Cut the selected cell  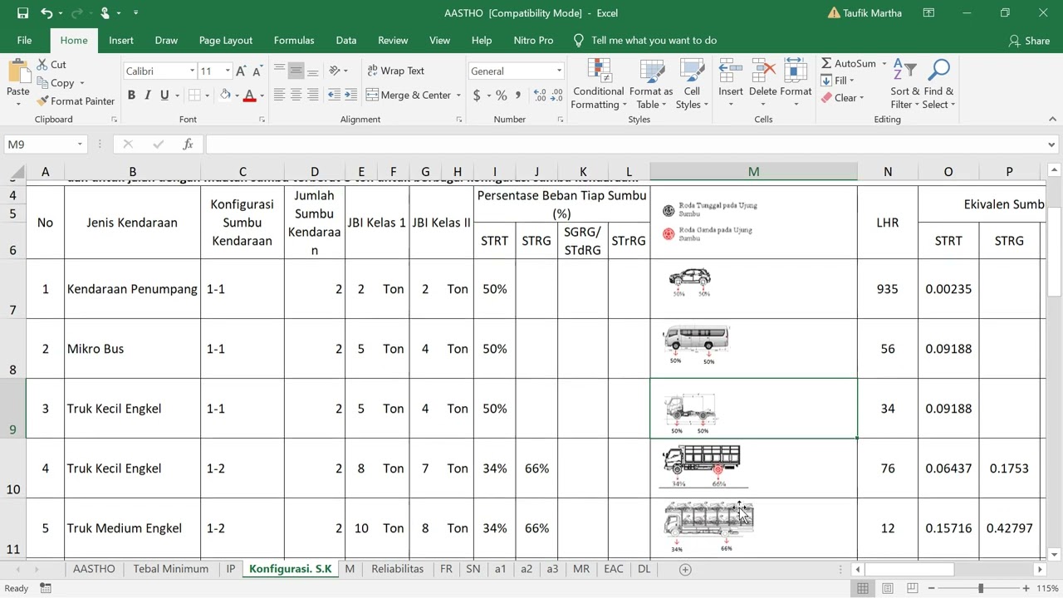[x=51, y=64]
